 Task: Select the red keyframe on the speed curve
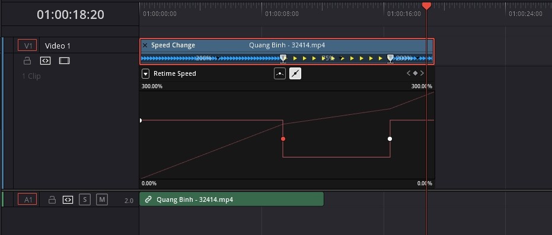283,139
